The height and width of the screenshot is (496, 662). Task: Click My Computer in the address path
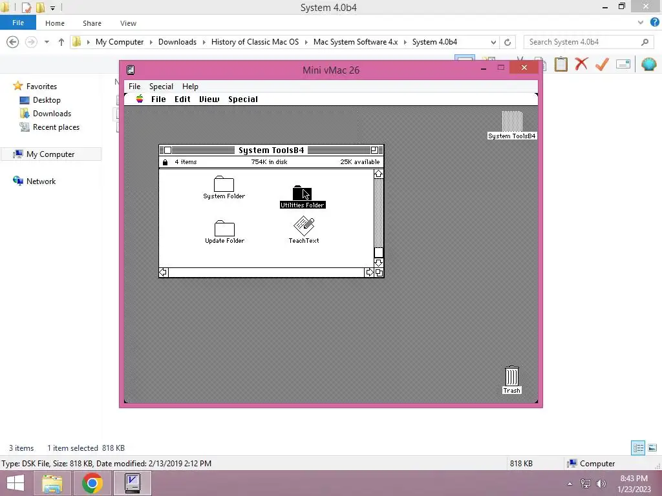[x=120, y=42]
